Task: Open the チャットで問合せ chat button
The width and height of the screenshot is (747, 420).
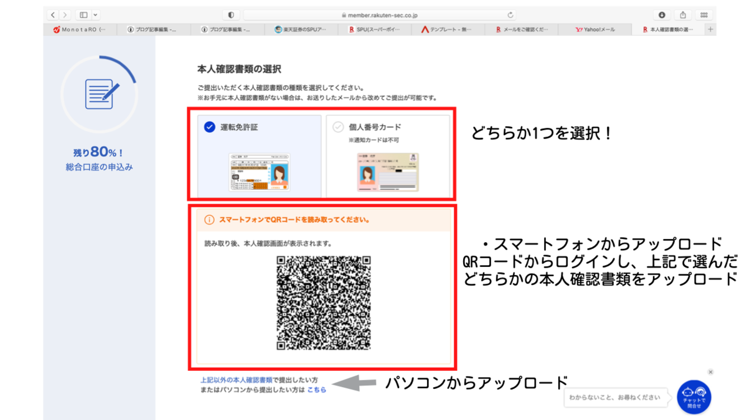Action: [694, 397]
